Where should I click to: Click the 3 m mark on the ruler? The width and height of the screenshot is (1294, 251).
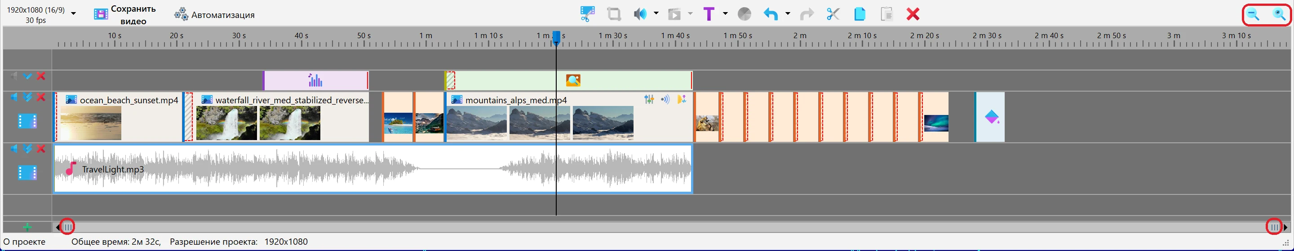[1174, 35]
